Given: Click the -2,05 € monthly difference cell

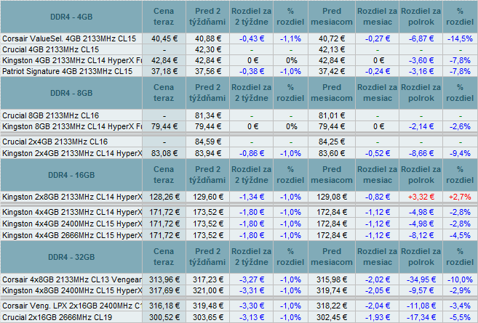Looking at the screenshot, I should pyautogui.click(x=378, y=290).
